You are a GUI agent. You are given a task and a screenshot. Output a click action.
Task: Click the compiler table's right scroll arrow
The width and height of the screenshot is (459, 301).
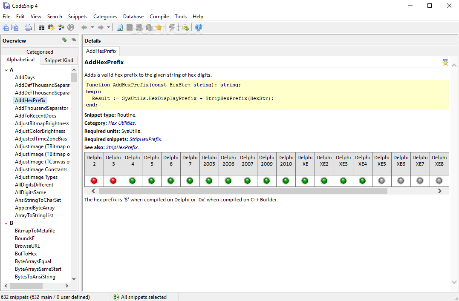pyautogui.click(x=439, y=191)
